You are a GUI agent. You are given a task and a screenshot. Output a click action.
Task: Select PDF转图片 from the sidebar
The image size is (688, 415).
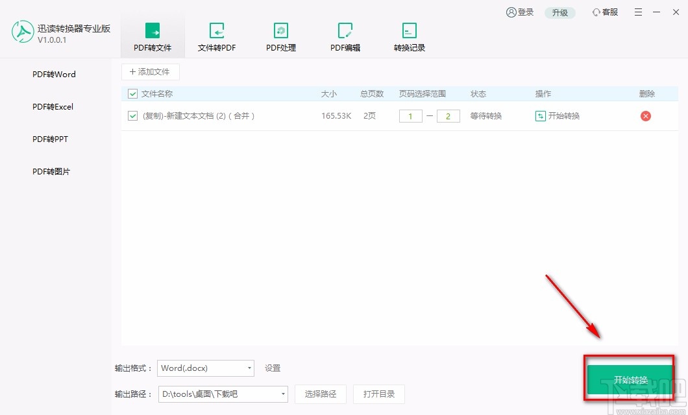pyautogui.click(x=51, y=171)
